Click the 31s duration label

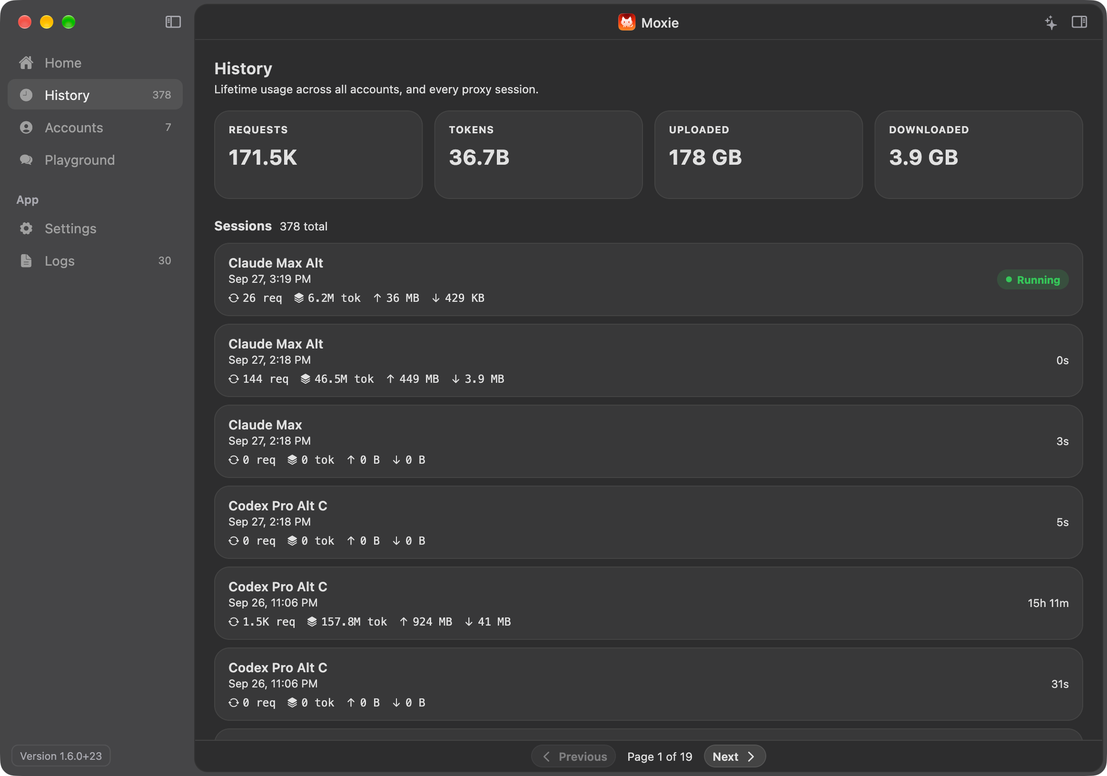[x=1060, y=684]
